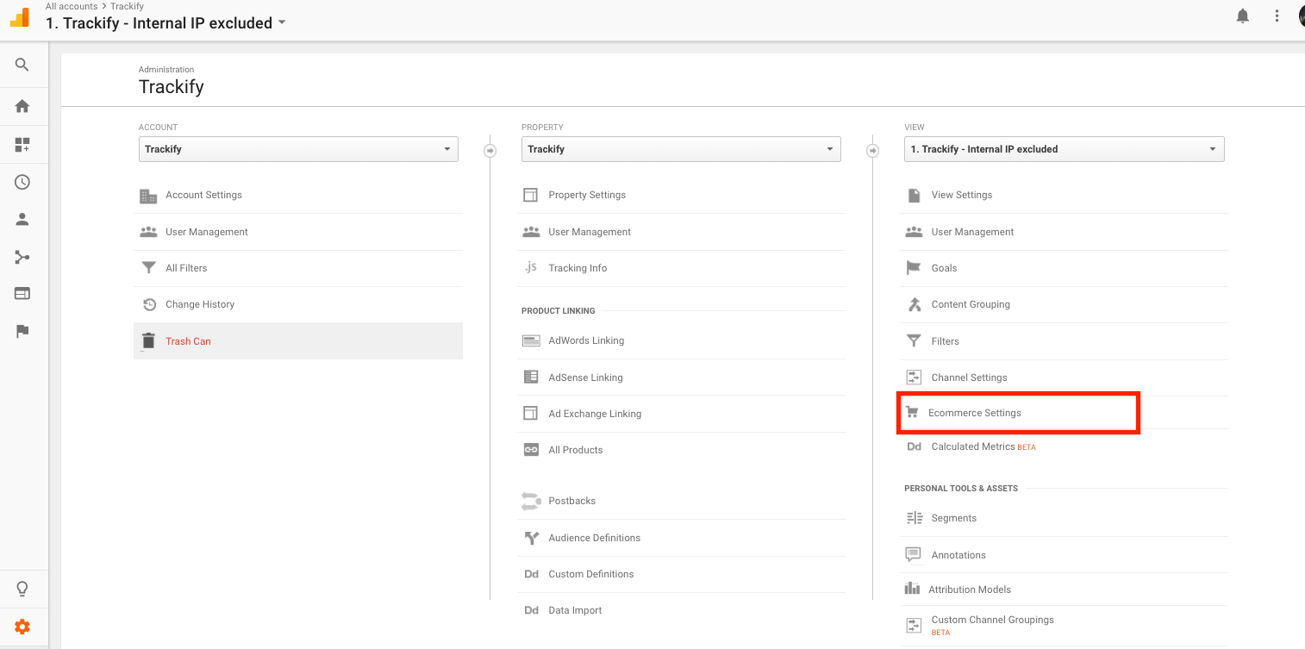Screen dimensions: 1305x649
Task: Click the account-to-property arrow button
Action: [x=490, y=151]
